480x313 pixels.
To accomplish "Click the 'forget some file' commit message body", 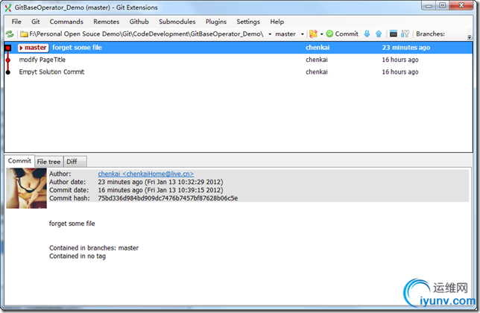I will 72,224.
